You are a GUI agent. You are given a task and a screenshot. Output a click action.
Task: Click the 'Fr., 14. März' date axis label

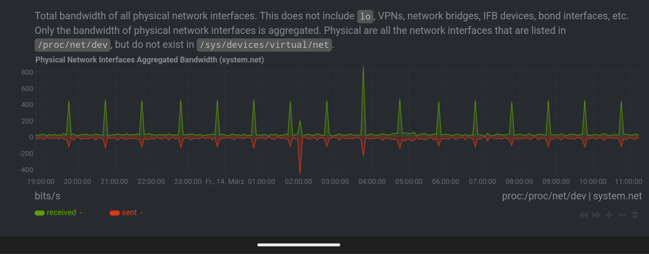pos(225,182)
